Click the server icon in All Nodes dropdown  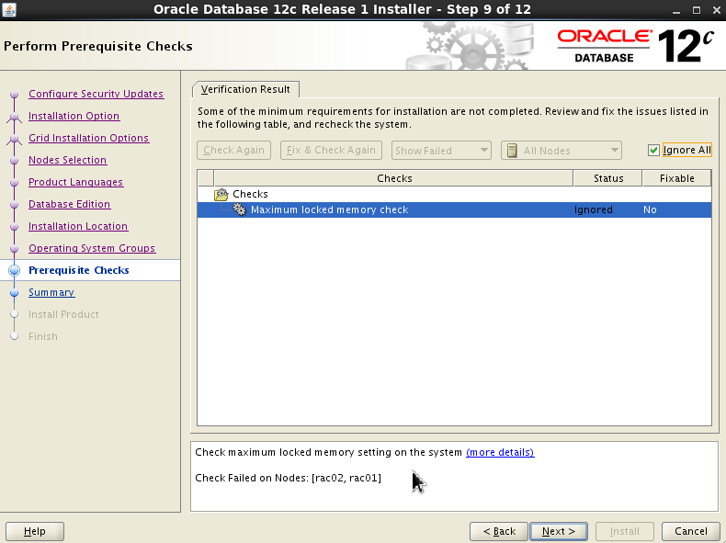click(512, 151)
